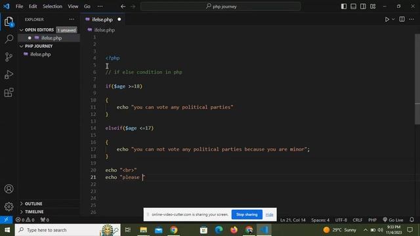
Task: Click the 1 unsaved badge
Action: pos(66,30)
